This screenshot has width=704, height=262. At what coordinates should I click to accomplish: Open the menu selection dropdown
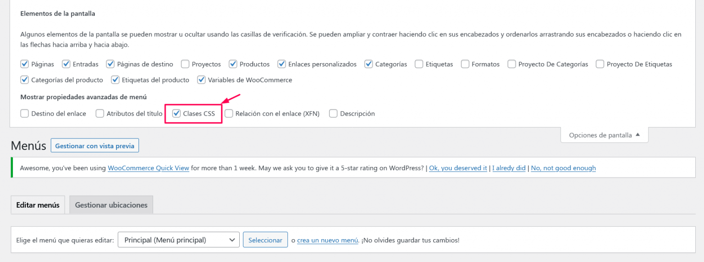click(x=179, y=240)
